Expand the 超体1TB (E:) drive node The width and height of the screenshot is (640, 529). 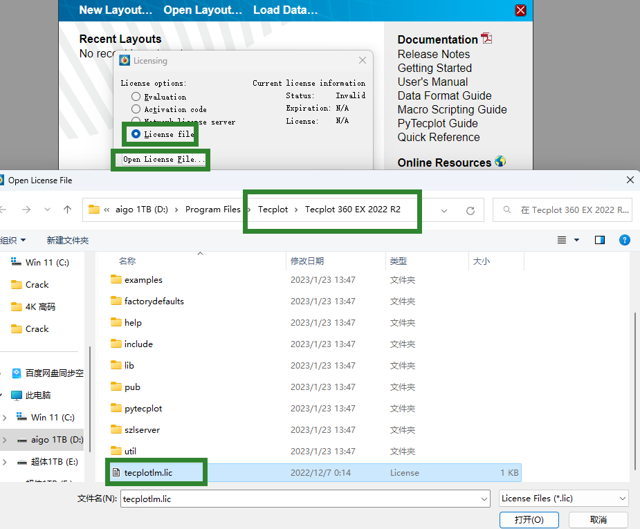click(x=4, y=462)
